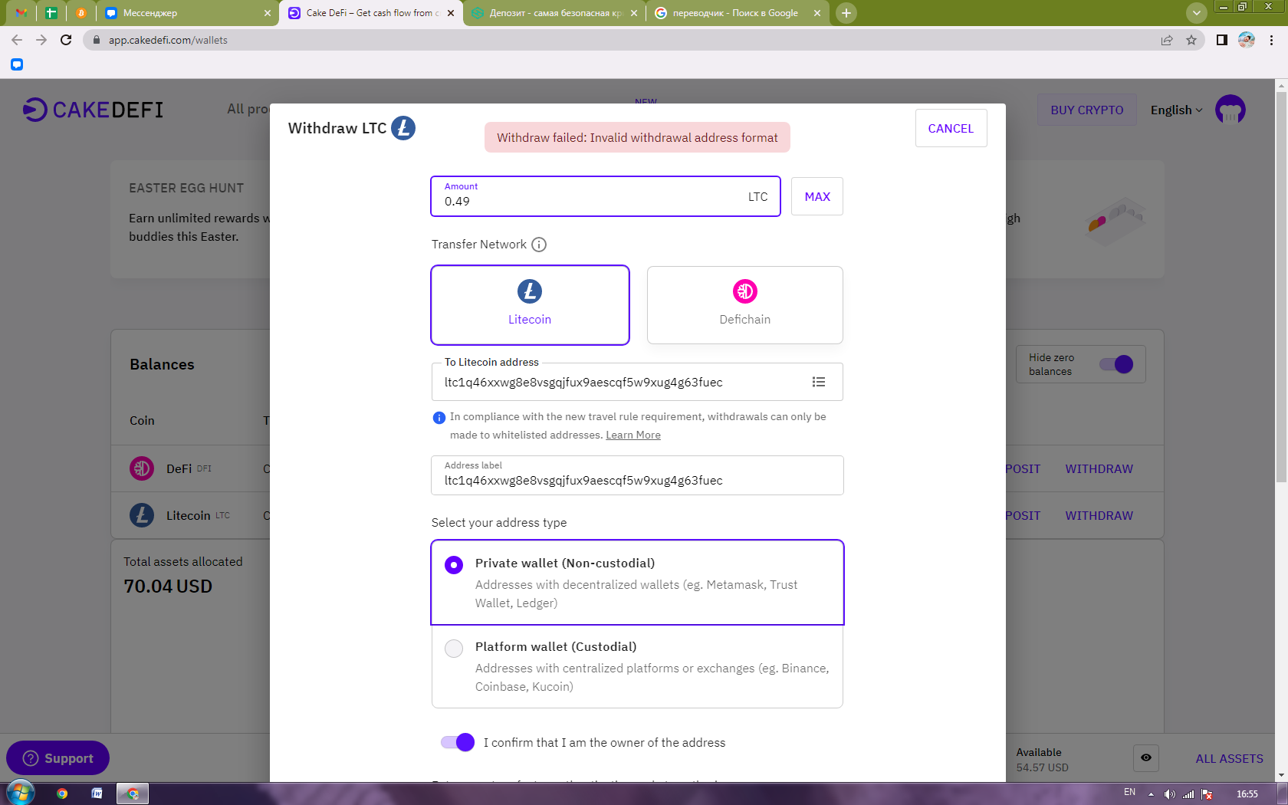Switch to the Мессенджер tab
This screenshot has height=805, width=1288.
(188, 13)
